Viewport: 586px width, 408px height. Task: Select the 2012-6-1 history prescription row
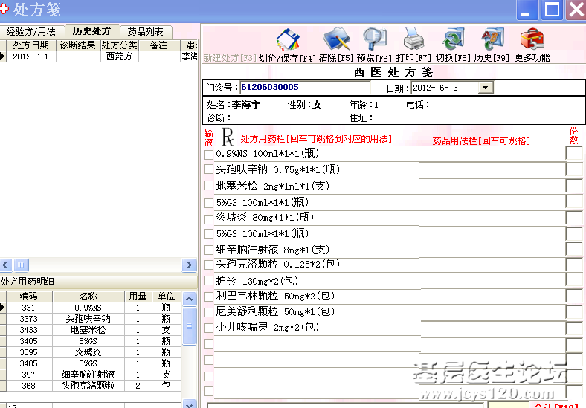pos(30,56)
